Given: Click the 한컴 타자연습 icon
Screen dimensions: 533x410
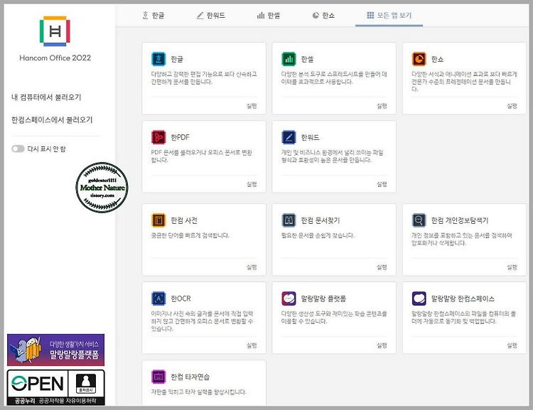Looking at the screenshot, I should (158, 377).
